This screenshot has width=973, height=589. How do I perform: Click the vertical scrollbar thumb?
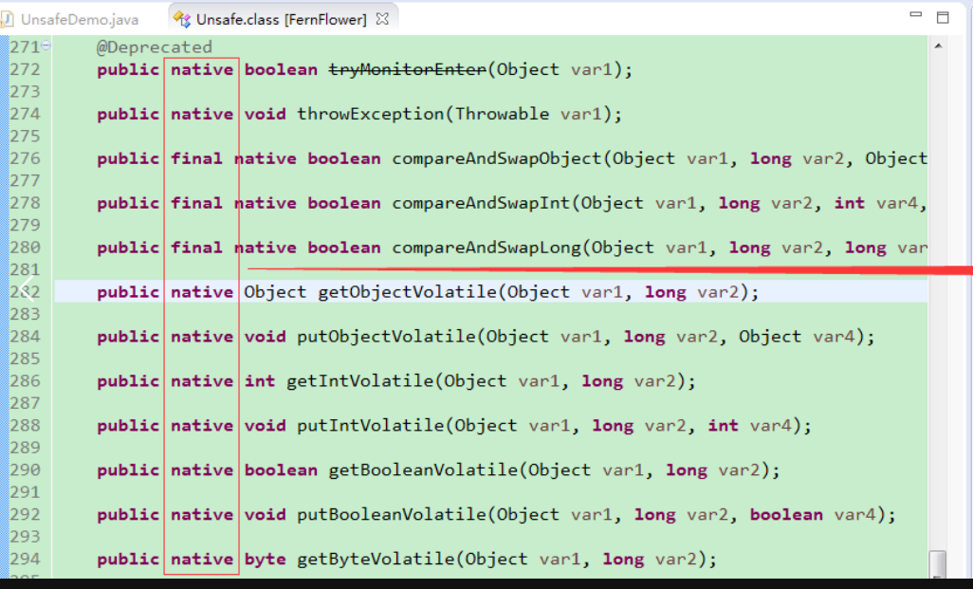pos(937,562)
